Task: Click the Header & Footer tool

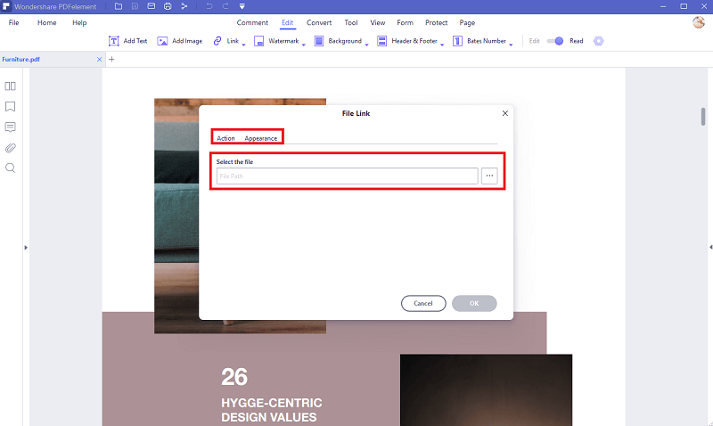Action: click(x=407, y=41)
